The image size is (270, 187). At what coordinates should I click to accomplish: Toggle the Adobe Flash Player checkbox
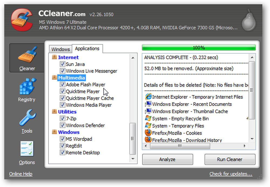[62, 84]
